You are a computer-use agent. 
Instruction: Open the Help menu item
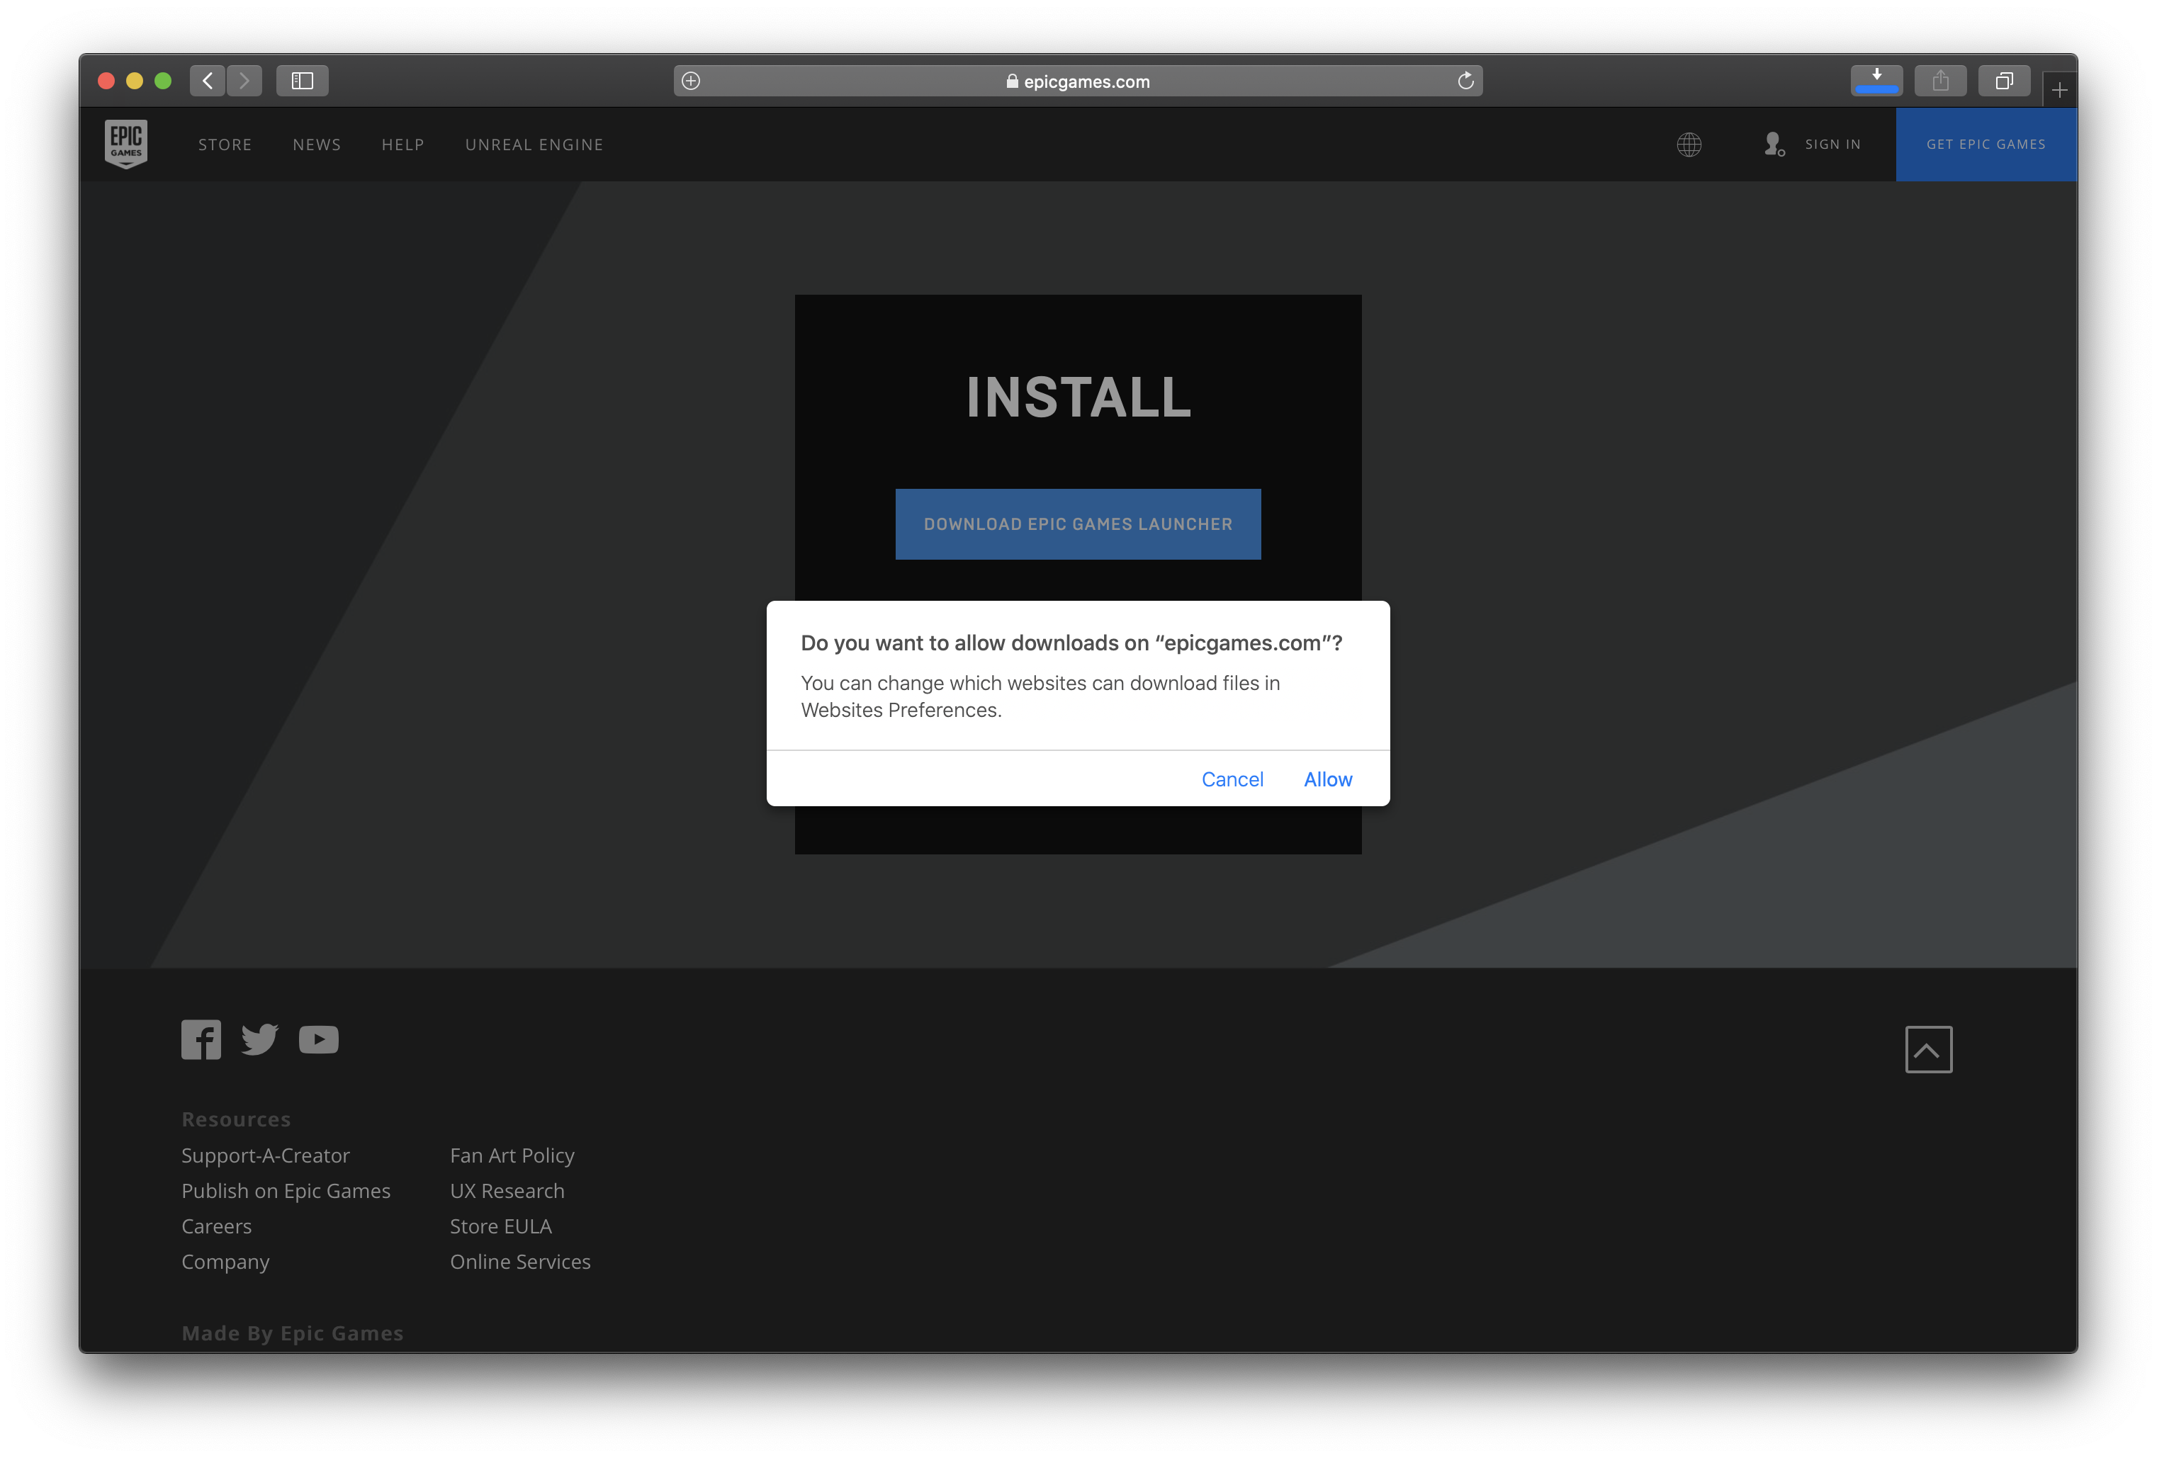[x=402, y=145]
